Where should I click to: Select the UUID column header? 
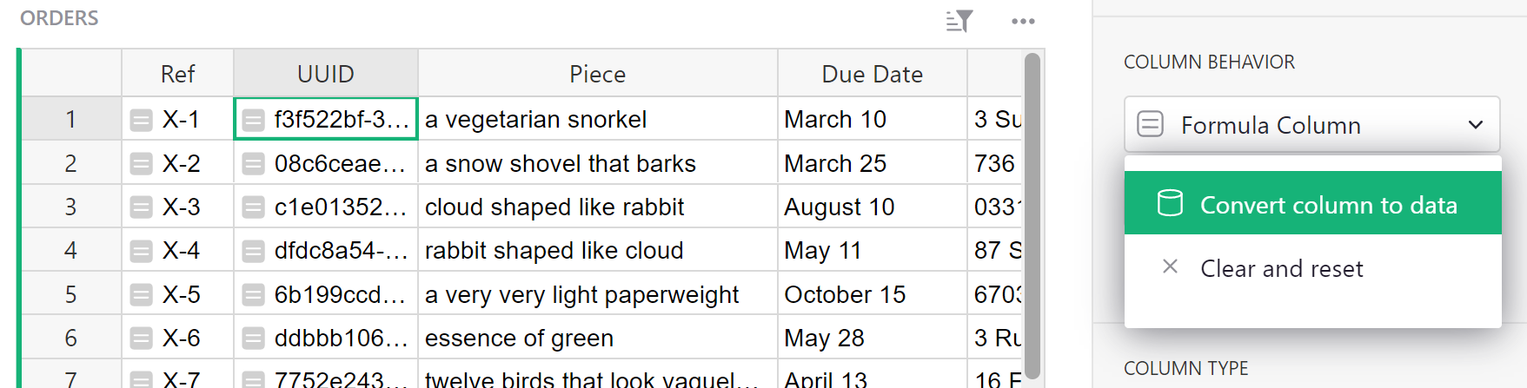coord(326,74)
